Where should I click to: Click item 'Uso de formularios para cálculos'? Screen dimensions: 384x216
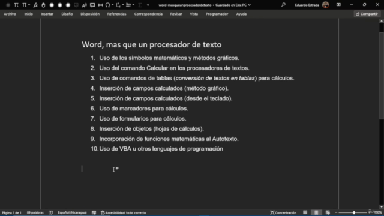(142, 119)
